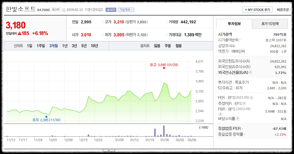This screenshot has width=294, height=154.
Task: Select the 5년 line chart period
Action: tap(84, 46)
